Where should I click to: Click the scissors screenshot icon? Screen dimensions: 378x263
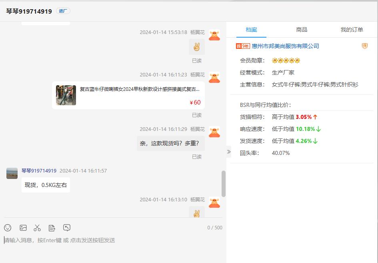point(37,228)
